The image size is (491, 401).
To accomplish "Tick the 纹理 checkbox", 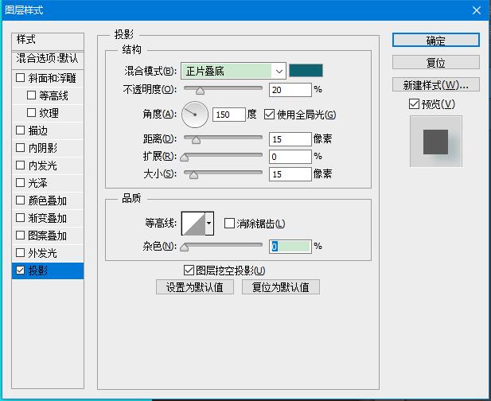I will [x=31, y=113].
